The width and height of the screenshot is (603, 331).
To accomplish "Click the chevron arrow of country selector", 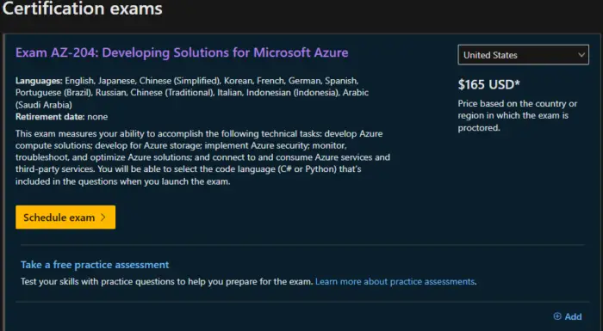I will click(581, 55).
